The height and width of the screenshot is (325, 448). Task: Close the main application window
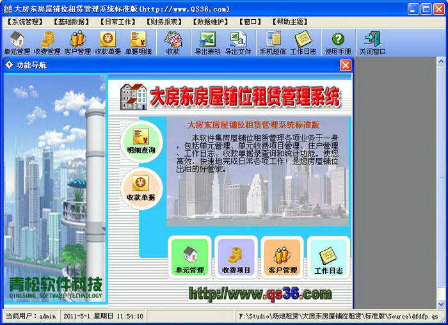pos(439,9)
